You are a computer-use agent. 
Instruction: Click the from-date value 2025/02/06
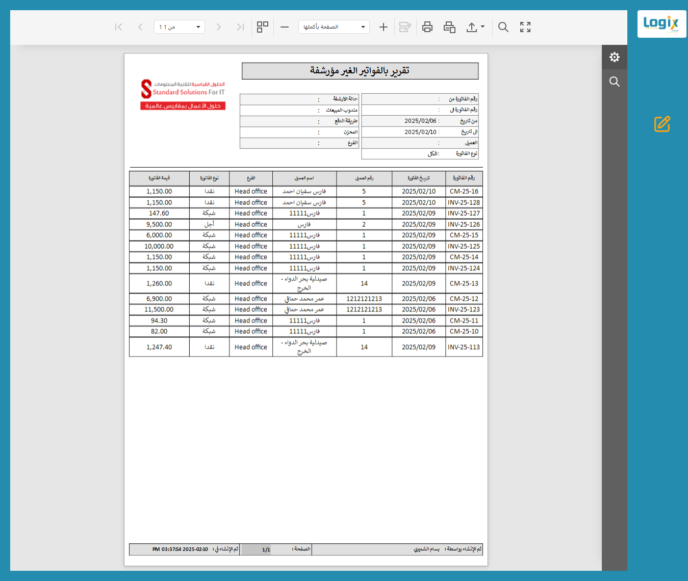tap(421, 121)
